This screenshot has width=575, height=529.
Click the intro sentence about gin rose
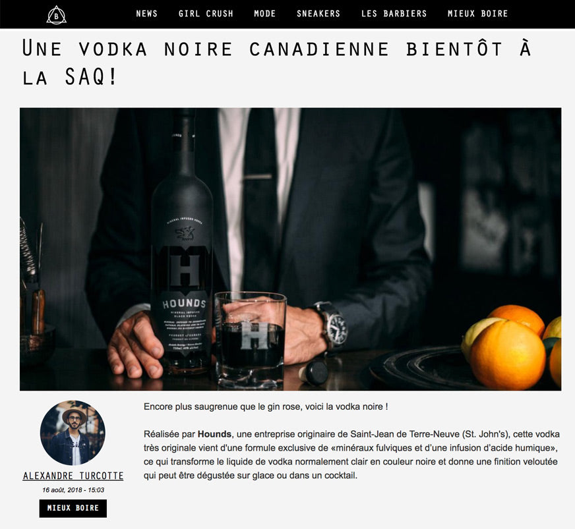point(266,406)
